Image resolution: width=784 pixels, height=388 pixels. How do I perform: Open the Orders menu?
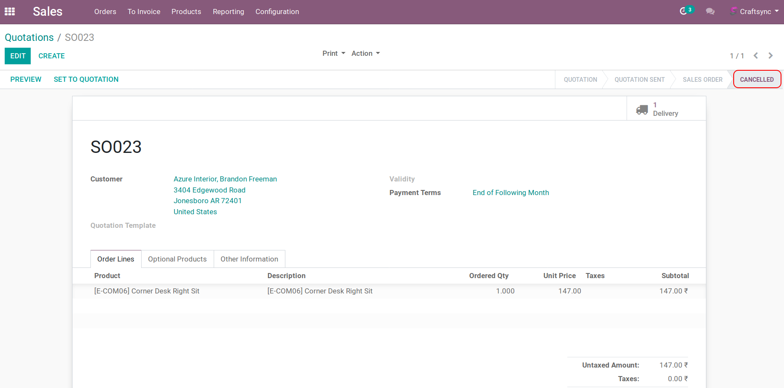pos(105,11)
